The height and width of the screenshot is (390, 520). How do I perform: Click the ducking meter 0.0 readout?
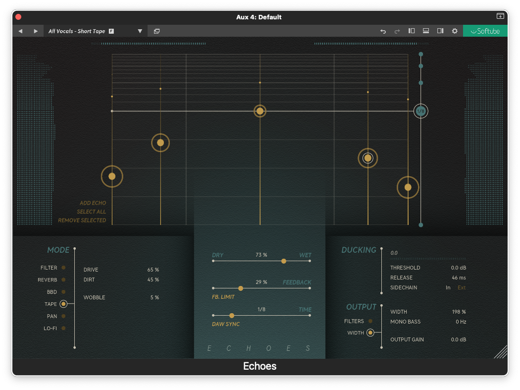(394, 253)
